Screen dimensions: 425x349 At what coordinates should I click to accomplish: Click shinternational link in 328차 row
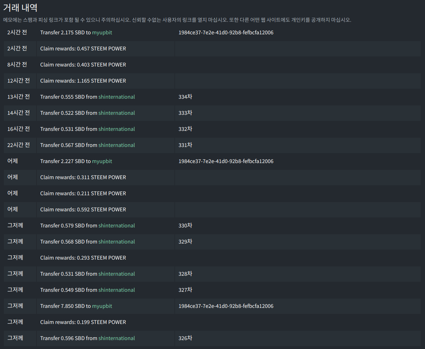[117, 274]
